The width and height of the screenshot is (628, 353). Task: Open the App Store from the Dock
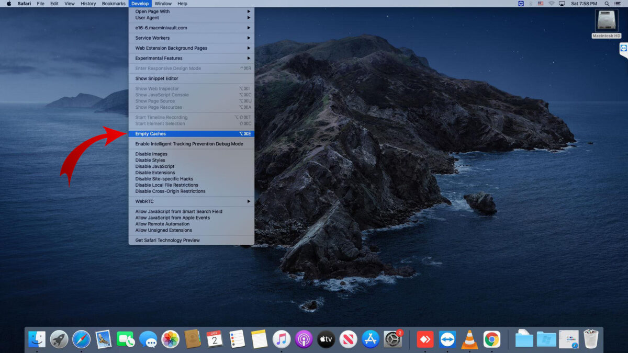(x=369, y=339)
